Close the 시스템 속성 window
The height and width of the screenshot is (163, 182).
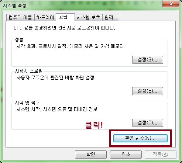coord(171,4)
